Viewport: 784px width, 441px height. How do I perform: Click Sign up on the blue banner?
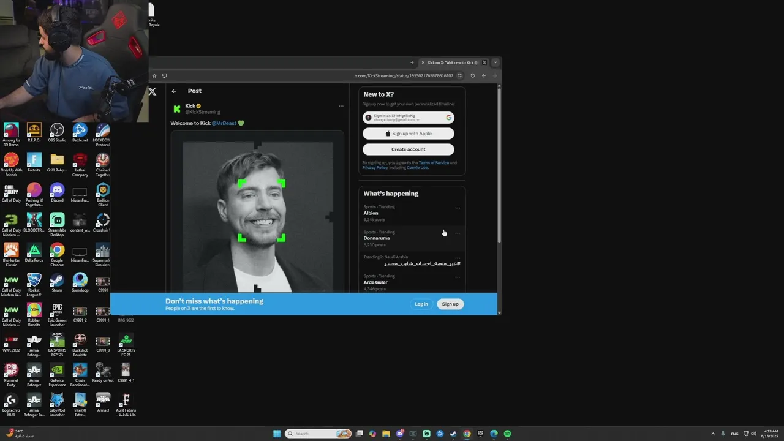pos(450,304)
